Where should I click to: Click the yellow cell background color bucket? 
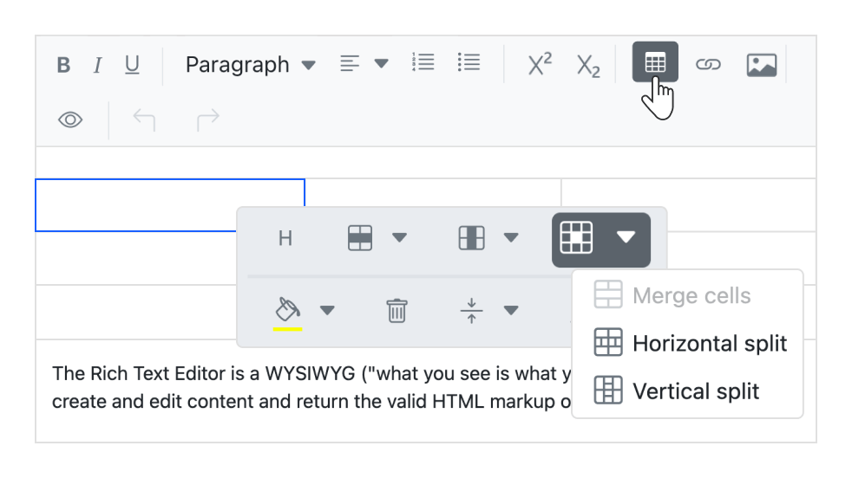pos(288,309)
